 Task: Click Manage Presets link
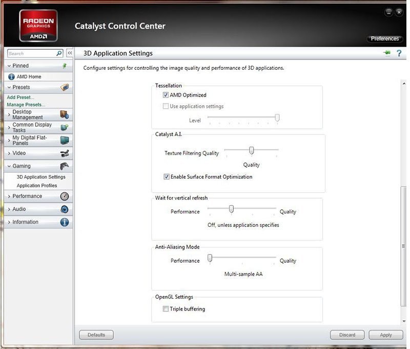[26, 105]
